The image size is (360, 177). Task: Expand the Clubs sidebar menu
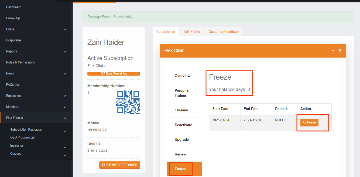click(65, 30)
